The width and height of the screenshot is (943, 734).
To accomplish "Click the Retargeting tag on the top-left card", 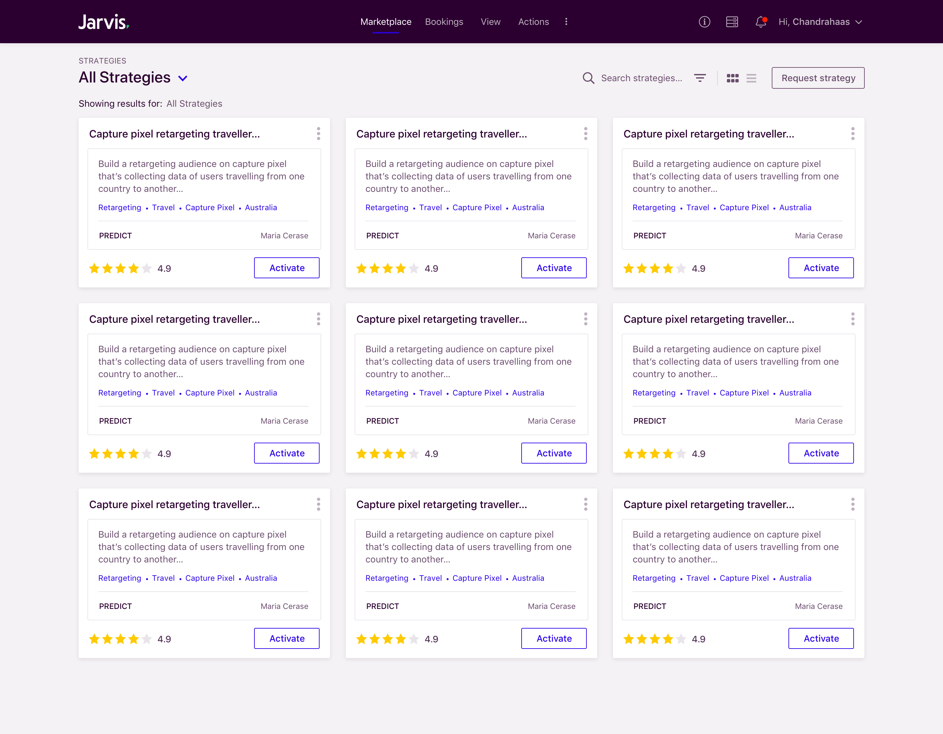I will [x=120, y=208].
